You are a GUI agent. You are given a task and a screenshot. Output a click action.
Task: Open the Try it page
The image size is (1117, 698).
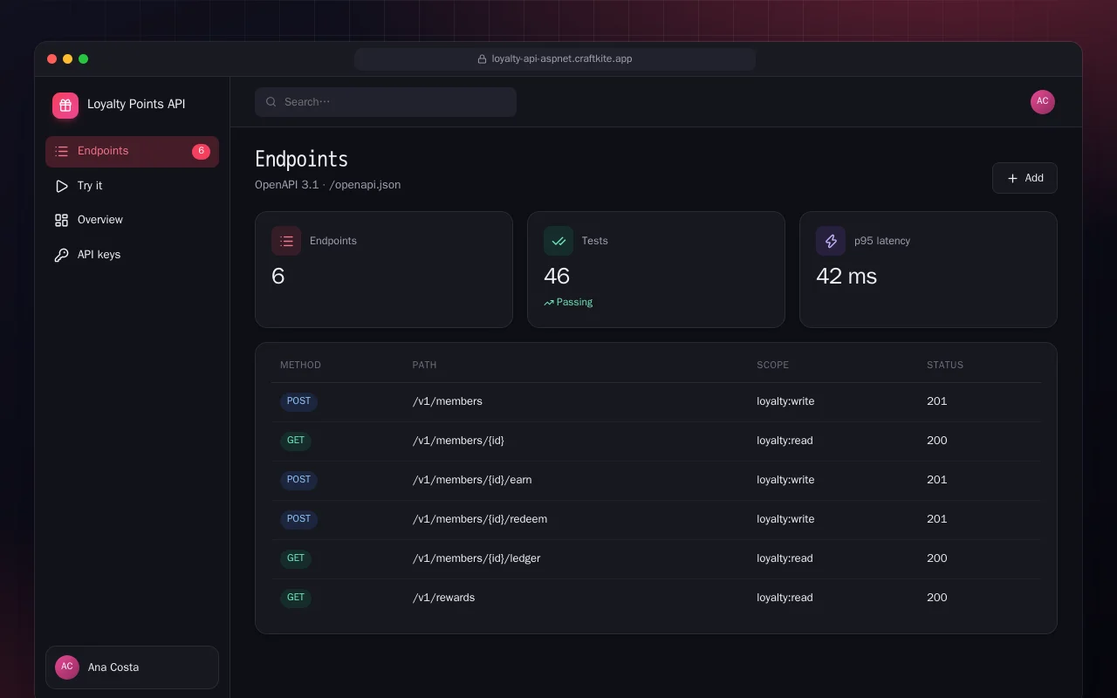132,186
